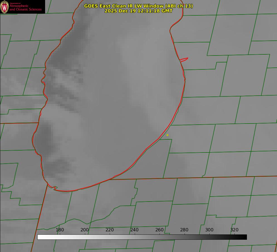
Task: Click the 320 label on the color scale
Action: pyautogui.click(x=234, y=230)
